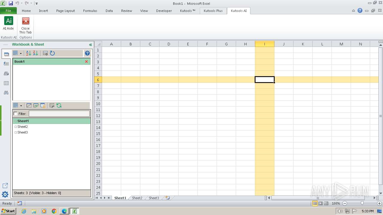Open the Developer ribbon tab
The height and width of the screenshot is (215, 383).
[x=164, y=11]
